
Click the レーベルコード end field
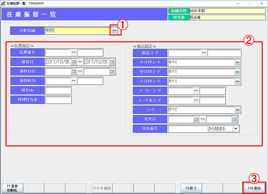(212, 100)
